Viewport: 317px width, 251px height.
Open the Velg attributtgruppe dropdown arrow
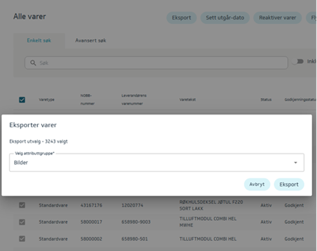[296, 163]
